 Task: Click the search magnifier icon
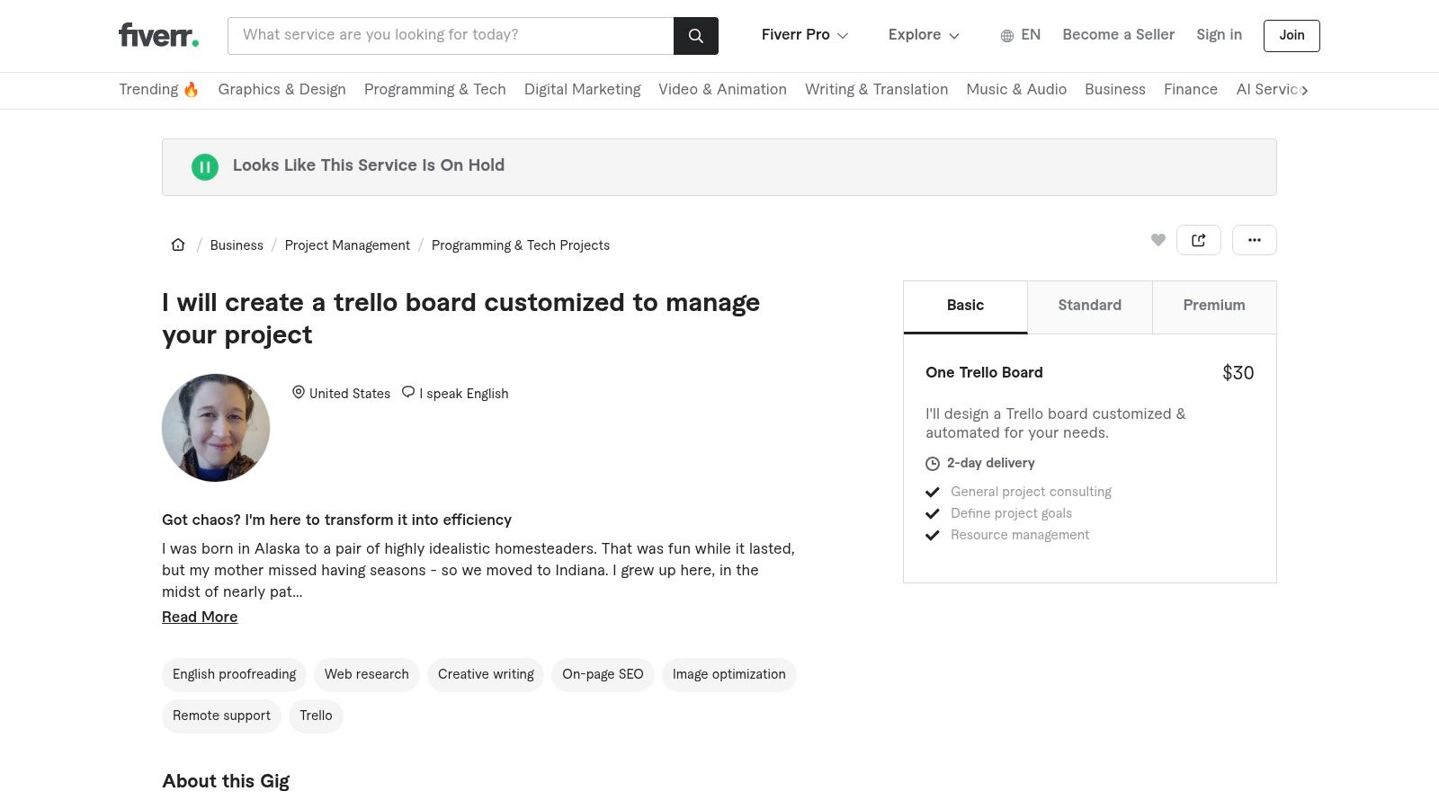[695, 36]
